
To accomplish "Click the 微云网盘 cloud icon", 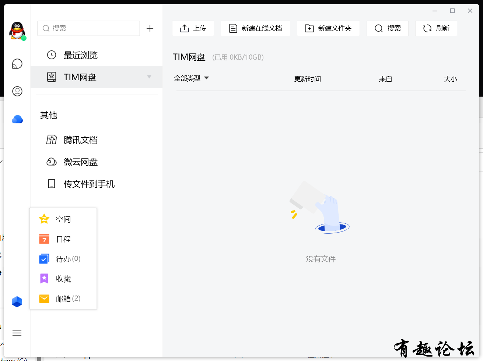I will pos(52,162).
